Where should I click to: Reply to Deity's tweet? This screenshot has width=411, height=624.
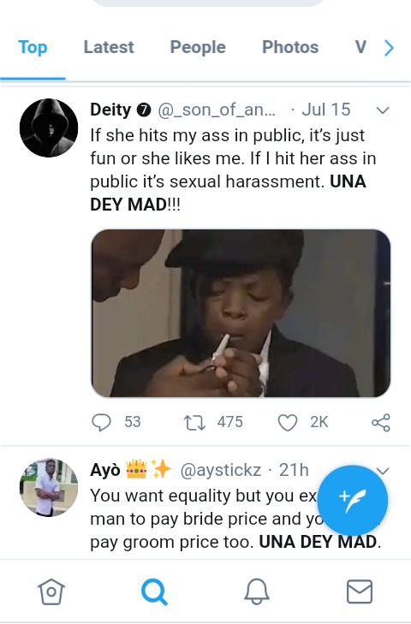click(x=101, y=422)
